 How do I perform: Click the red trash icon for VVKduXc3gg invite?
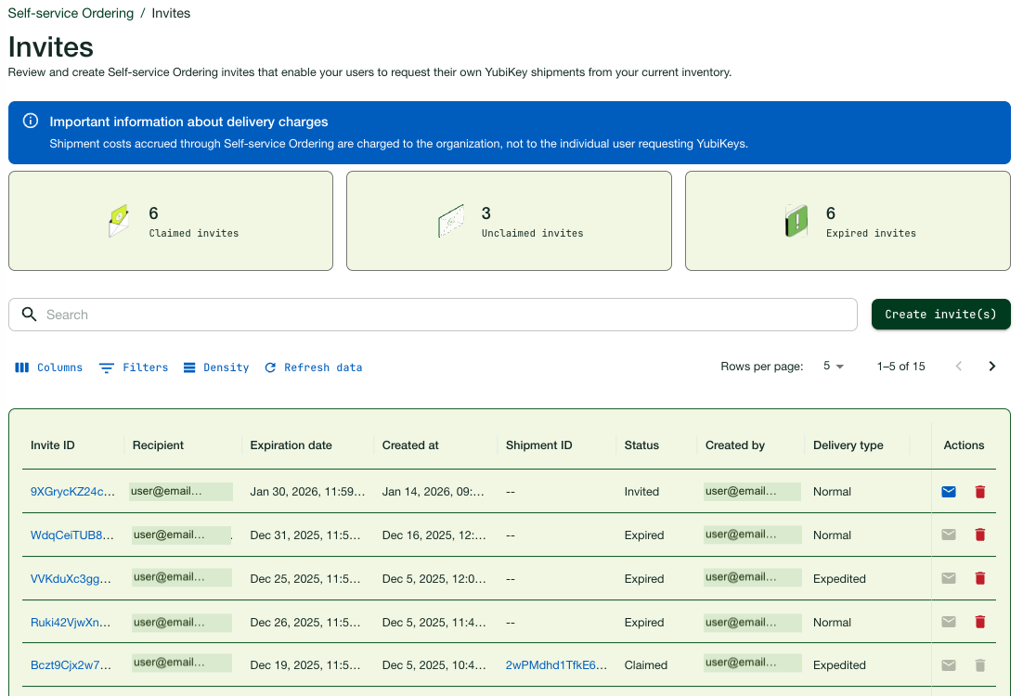click(979, 578)
